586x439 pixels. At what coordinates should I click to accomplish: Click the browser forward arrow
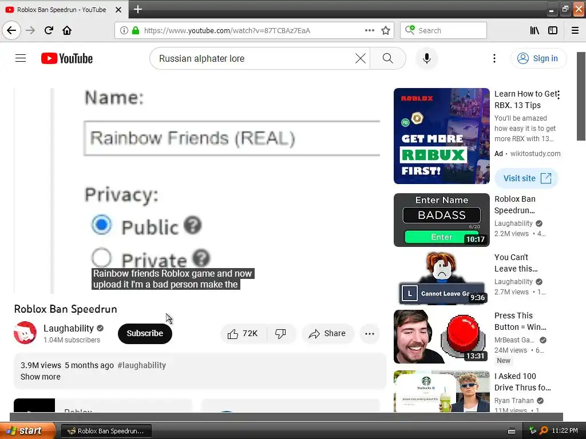(x=30, y=30)
